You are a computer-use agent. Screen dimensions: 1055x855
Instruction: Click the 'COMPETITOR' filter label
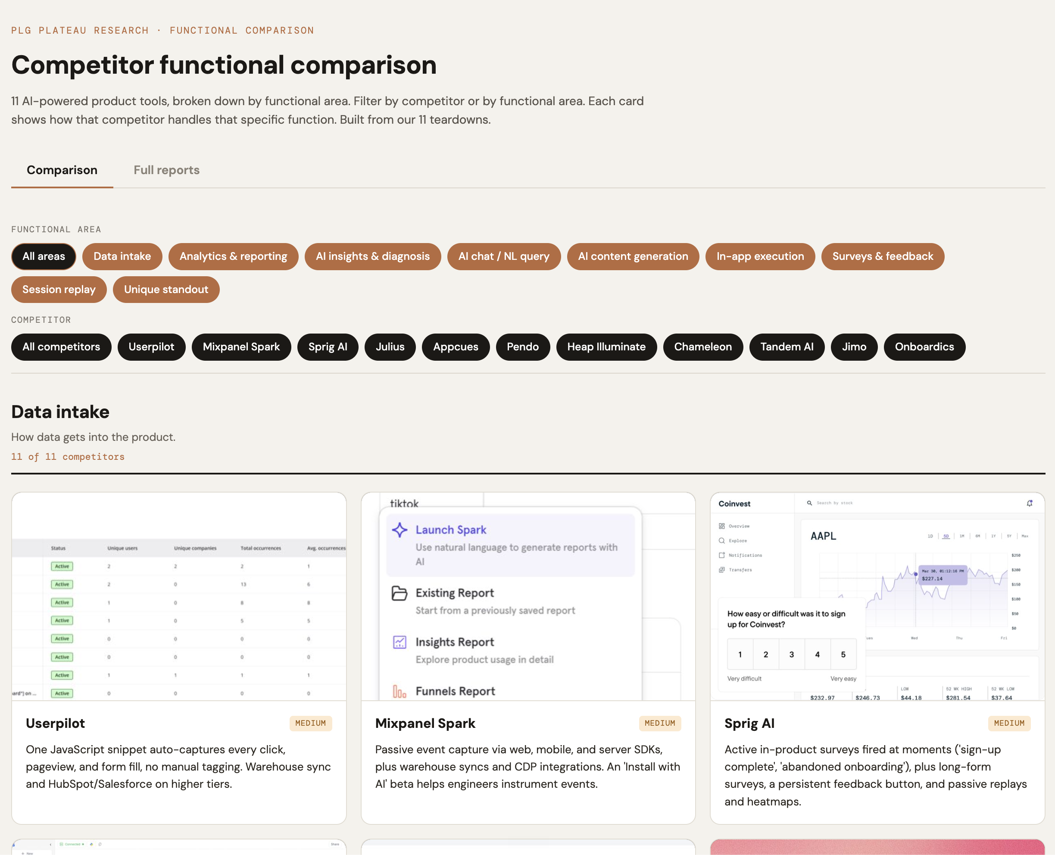tap(41, 320)
